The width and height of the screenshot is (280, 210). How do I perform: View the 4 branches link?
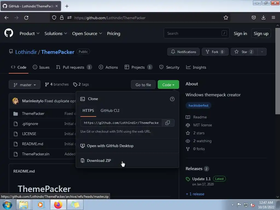click(x=57, y=84)
